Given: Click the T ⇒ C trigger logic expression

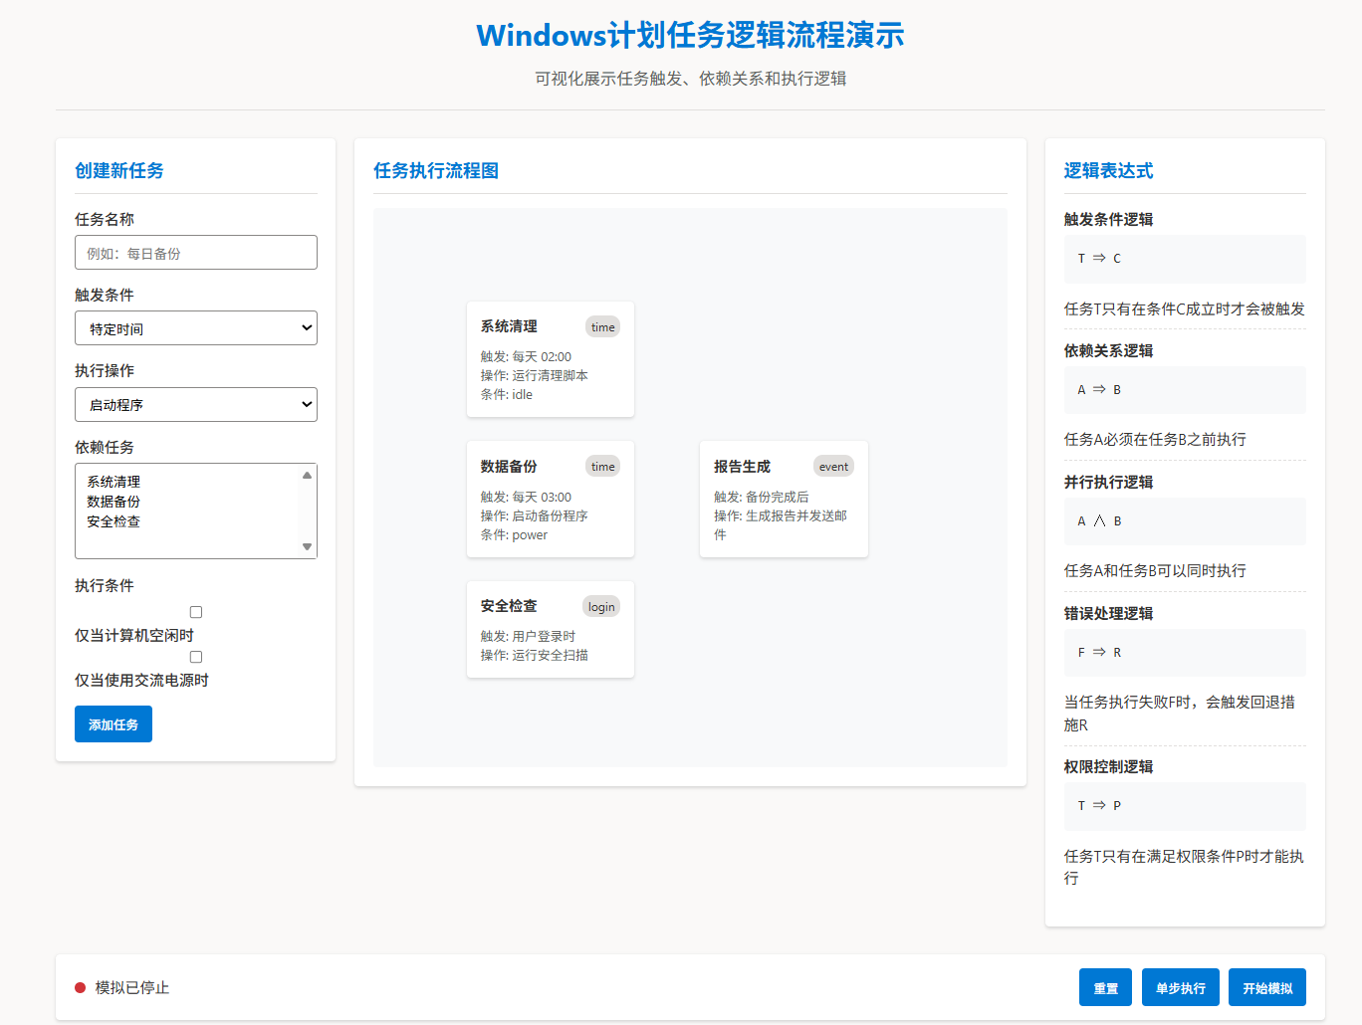Looking at the screenshot, I should pyautogui.click(x=1185, y=259).
